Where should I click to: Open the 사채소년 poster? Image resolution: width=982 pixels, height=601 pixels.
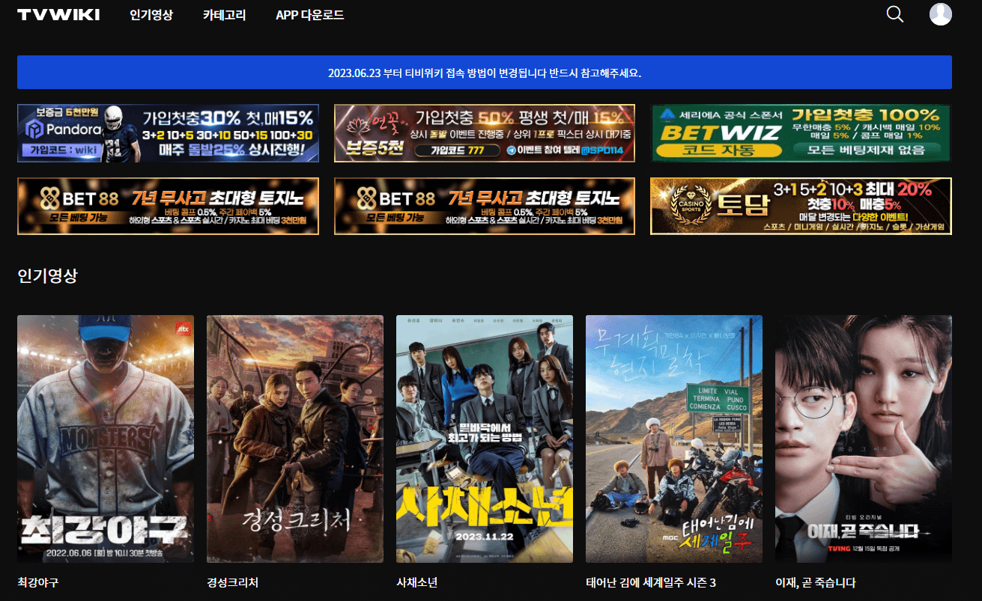click(x=485, y=439)
